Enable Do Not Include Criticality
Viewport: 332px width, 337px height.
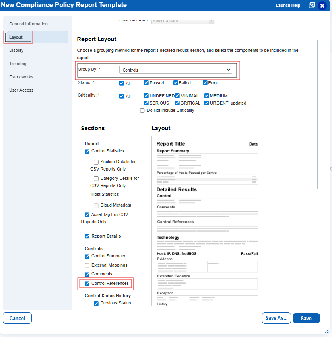(142, 111)
